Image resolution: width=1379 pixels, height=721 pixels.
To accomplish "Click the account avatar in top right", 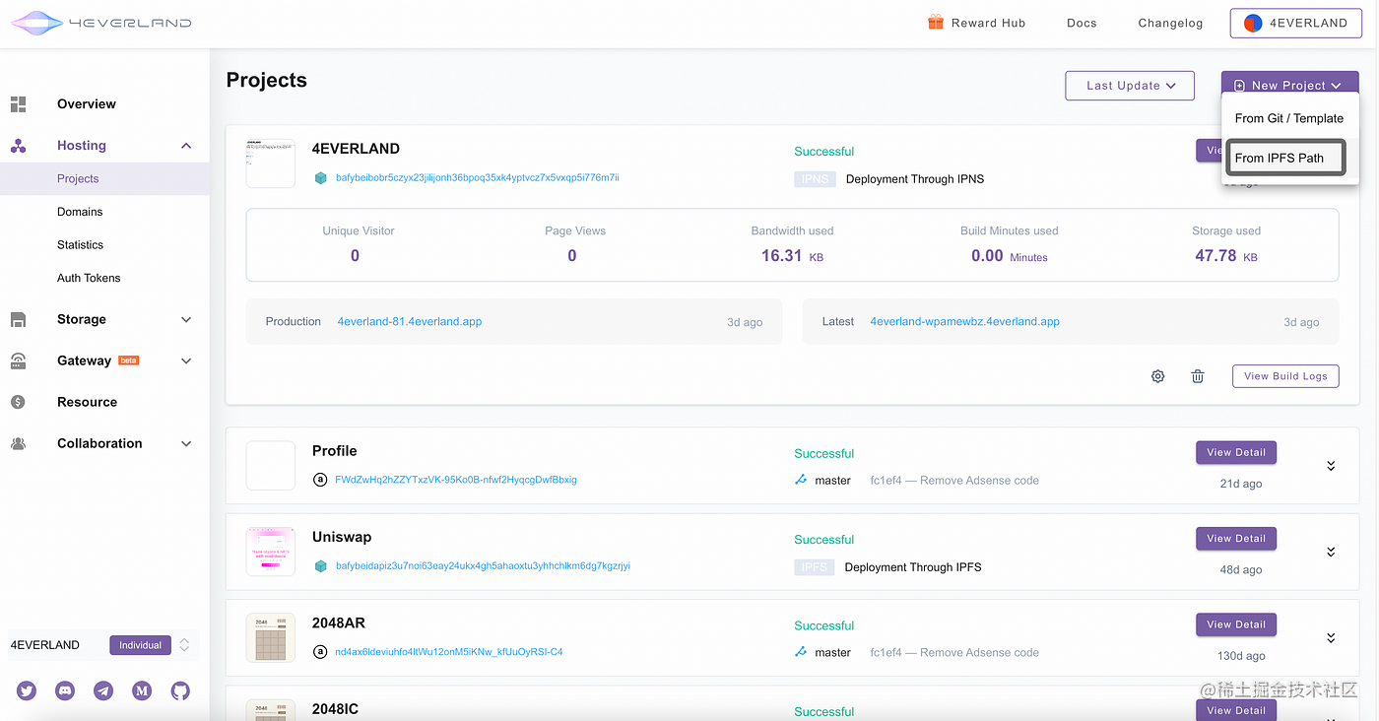I will 1253,23.
